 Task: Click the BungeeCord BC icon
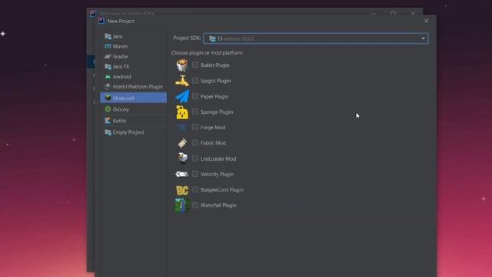[182, 190]
